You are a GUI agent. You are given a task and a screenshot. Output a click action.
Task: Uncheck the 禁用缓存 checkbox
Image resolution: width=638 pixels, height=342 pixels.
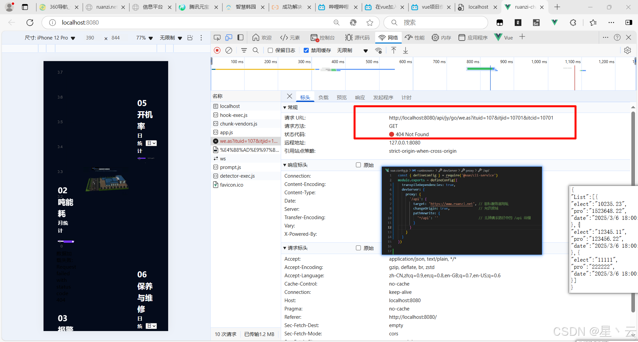[306, 50]
